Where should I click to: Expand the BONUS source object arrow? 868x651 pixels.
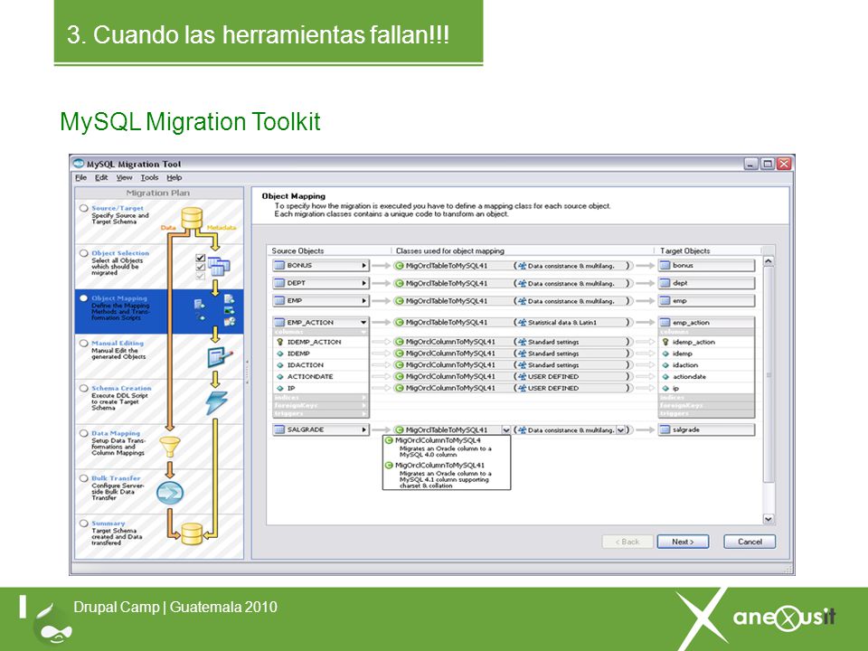pyautogui.click(x=363, y=266)
